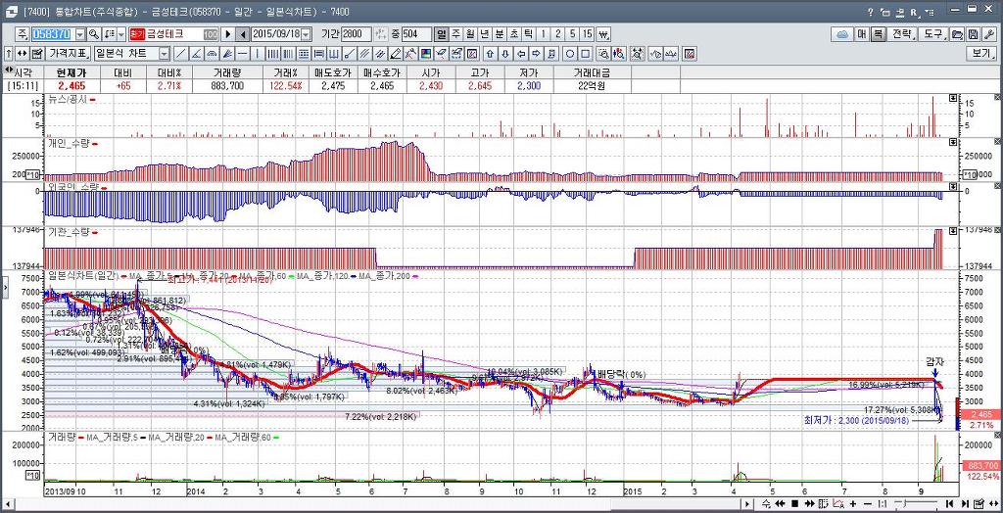This screenshot has width=1003, height=513.
Task: Jump to chart start icon
Action: [949, 503]
